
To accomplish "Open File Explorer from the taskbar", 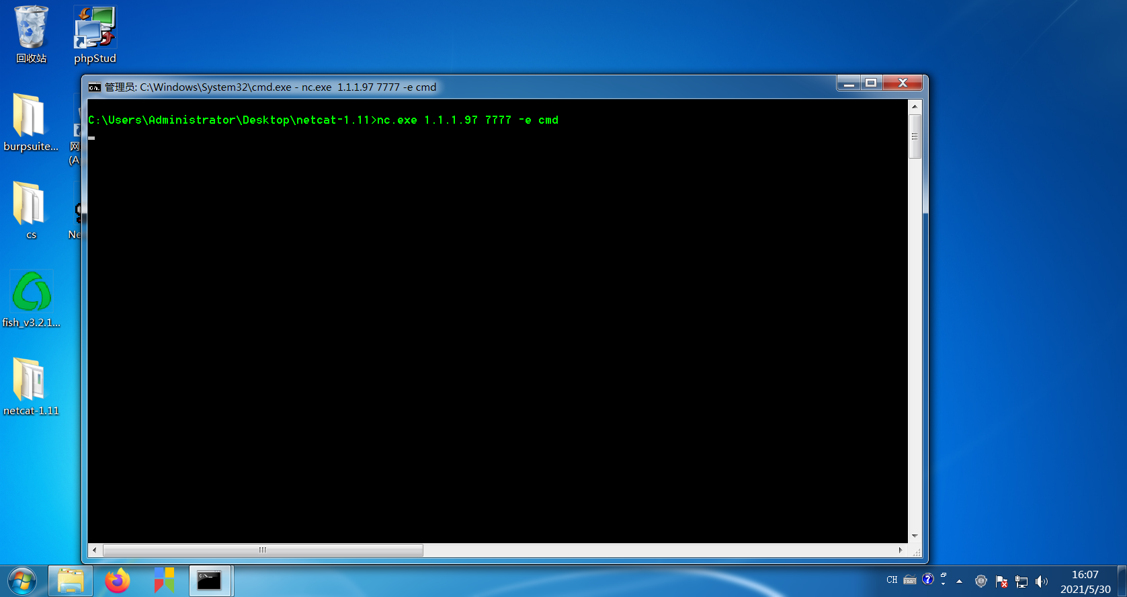I will point(71,581).
